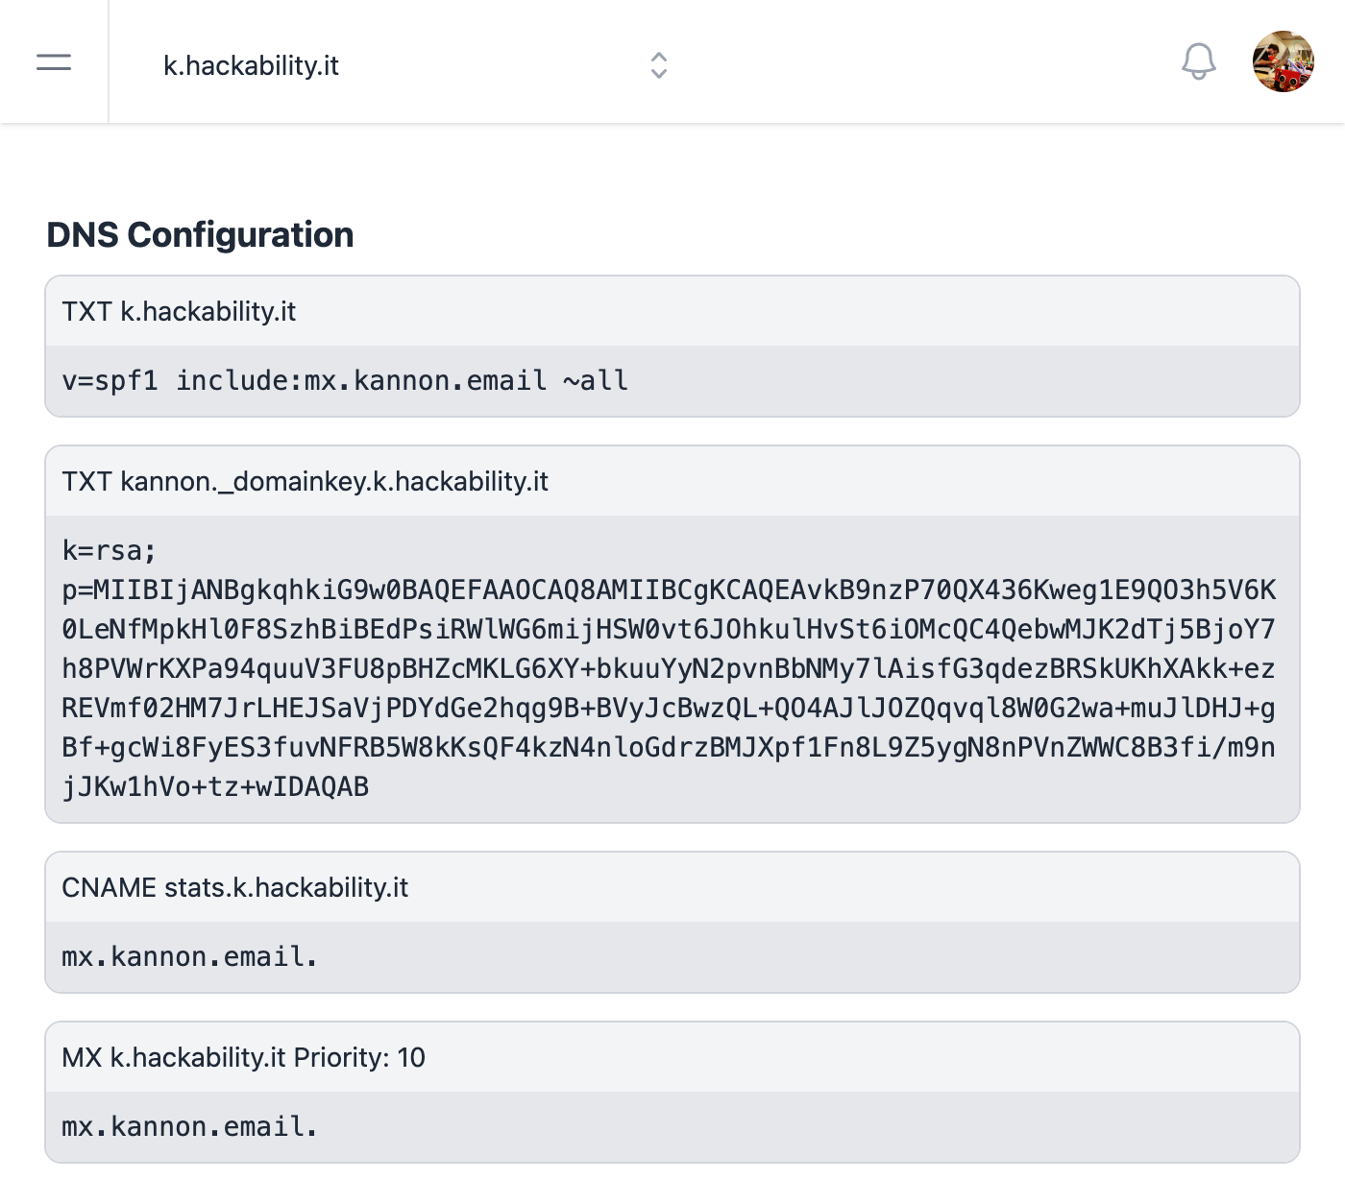This screenshot has width=1345, height=1204.
Task: Open the user avatar menu
Action: tap(1283, 61)
